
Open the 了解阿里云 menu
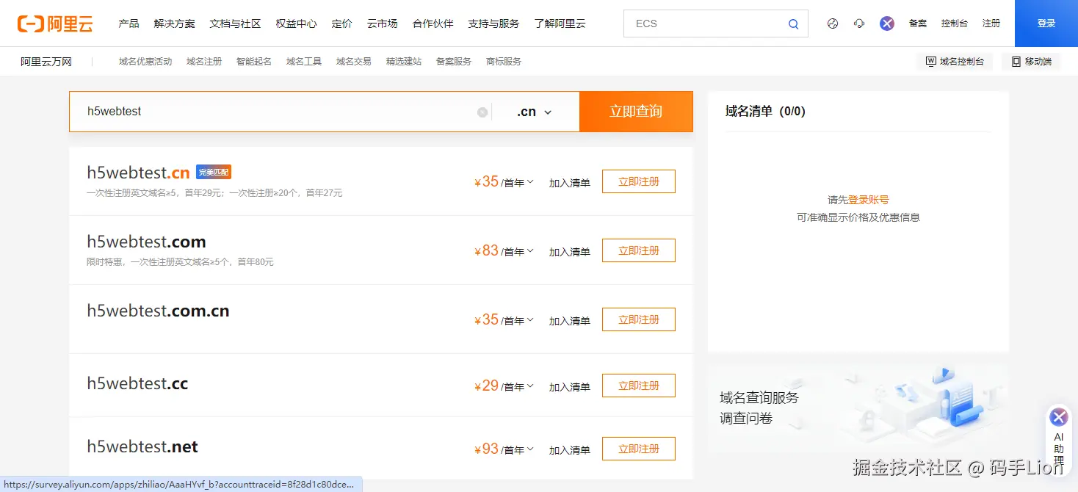pyautogui.click(x=560, y=23)
